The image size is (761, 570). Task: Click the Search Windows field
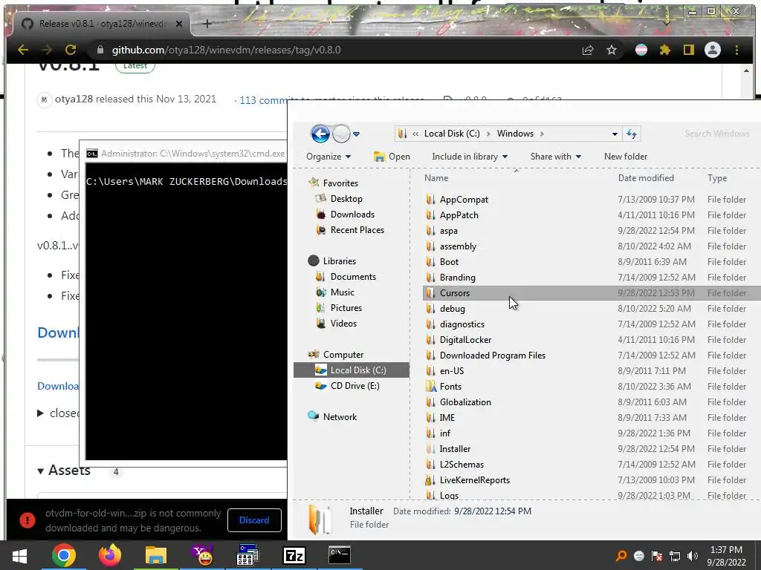(x=717, y=134)
